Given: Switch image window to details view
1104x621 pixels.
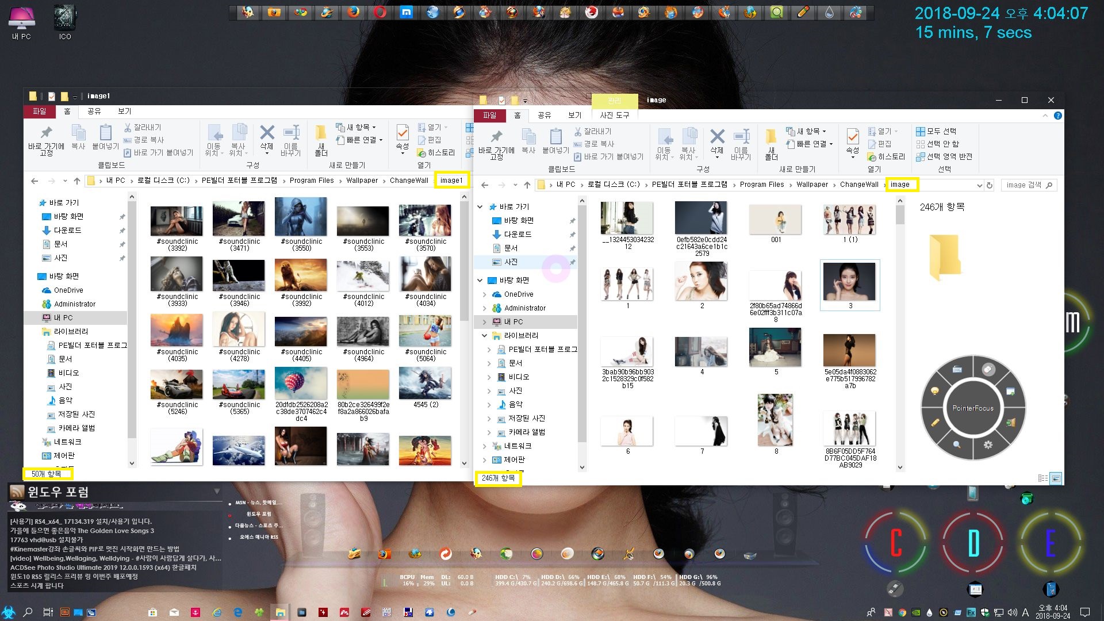Looking at the screenshot, I should (x=1042, y=478).
